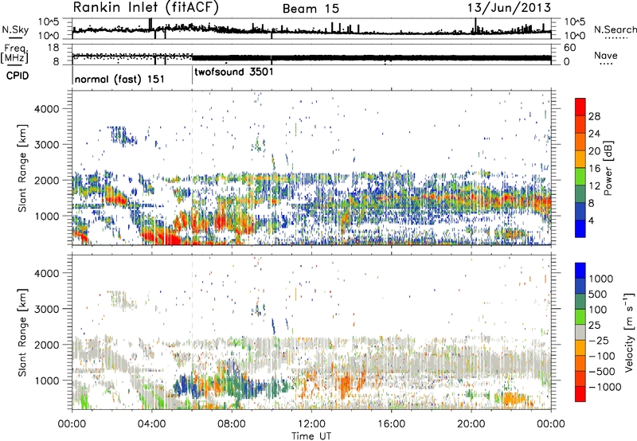Click the '2000' tick on velocity panel axis

tap(47, 345)
